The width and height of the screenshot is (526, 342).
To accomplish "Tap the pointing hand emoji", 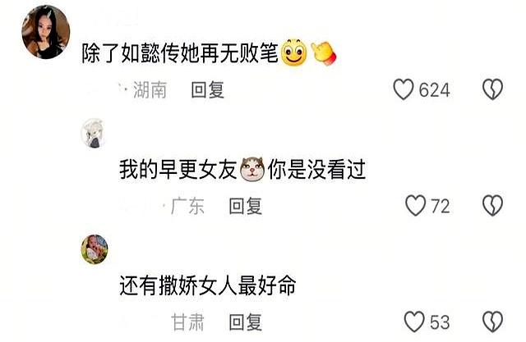I will point(324,53).
